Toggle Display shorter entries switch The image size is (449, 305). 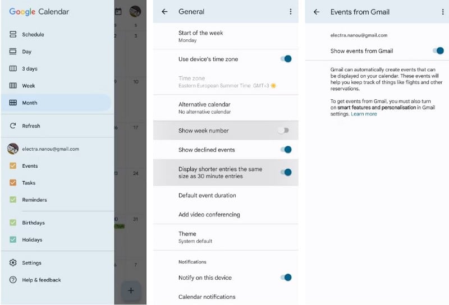pos(286,172)
